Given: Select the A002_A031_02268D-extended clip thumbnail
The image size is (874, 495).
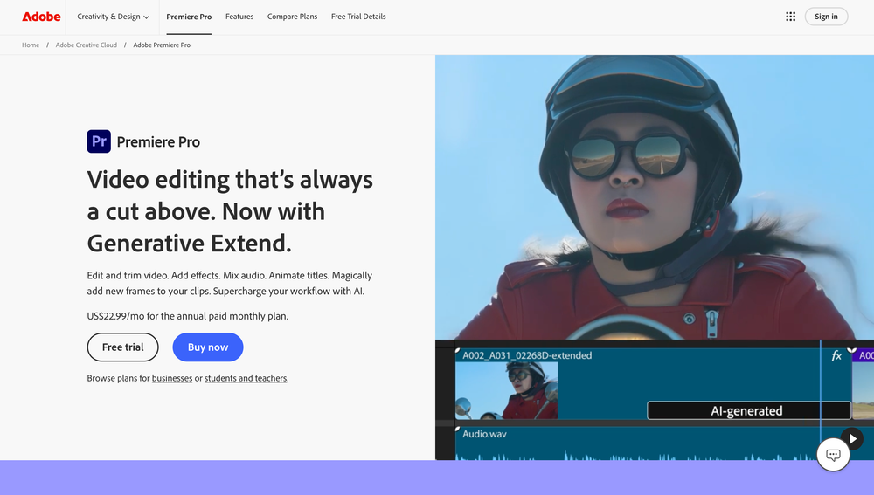Looking at the screenshot, I should click(x=507, y=390).
